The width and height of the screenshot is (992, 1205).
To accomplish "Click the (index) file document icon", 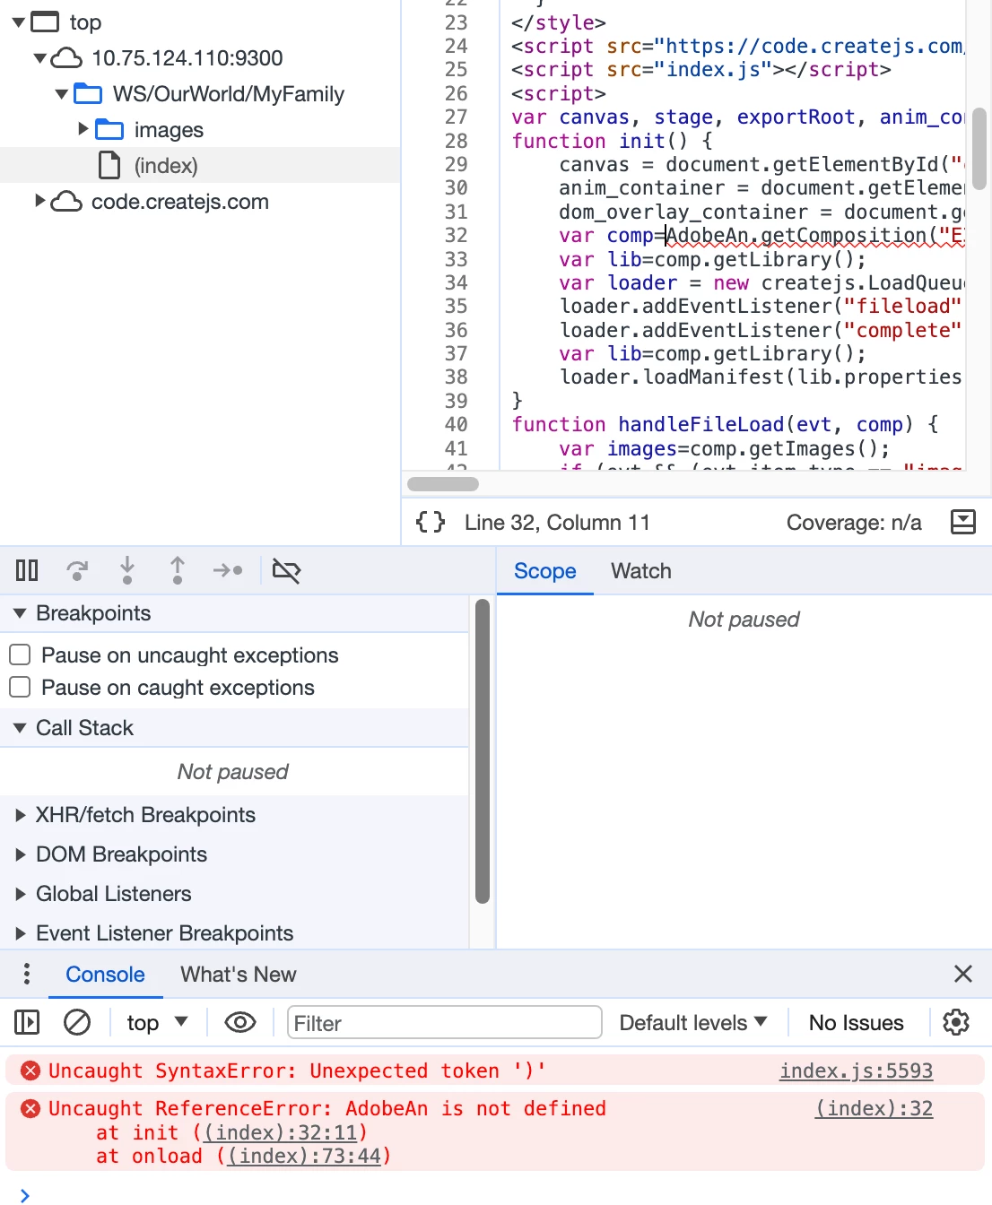I will tap(109, 166).
